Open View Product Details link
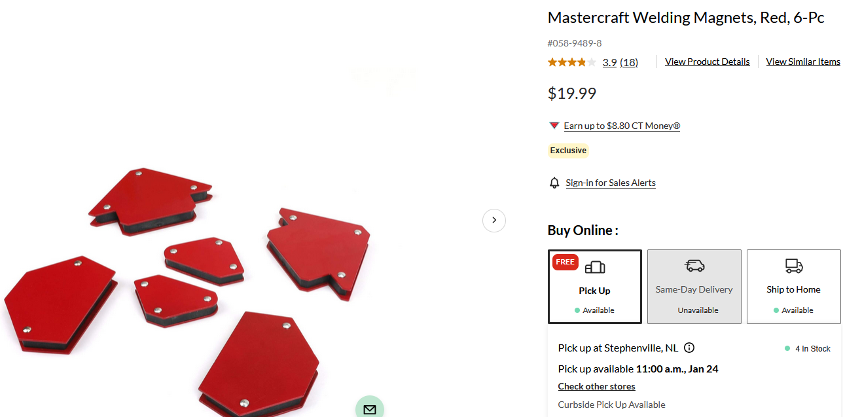Screen dimensions: 843x417 click(708, 62)
